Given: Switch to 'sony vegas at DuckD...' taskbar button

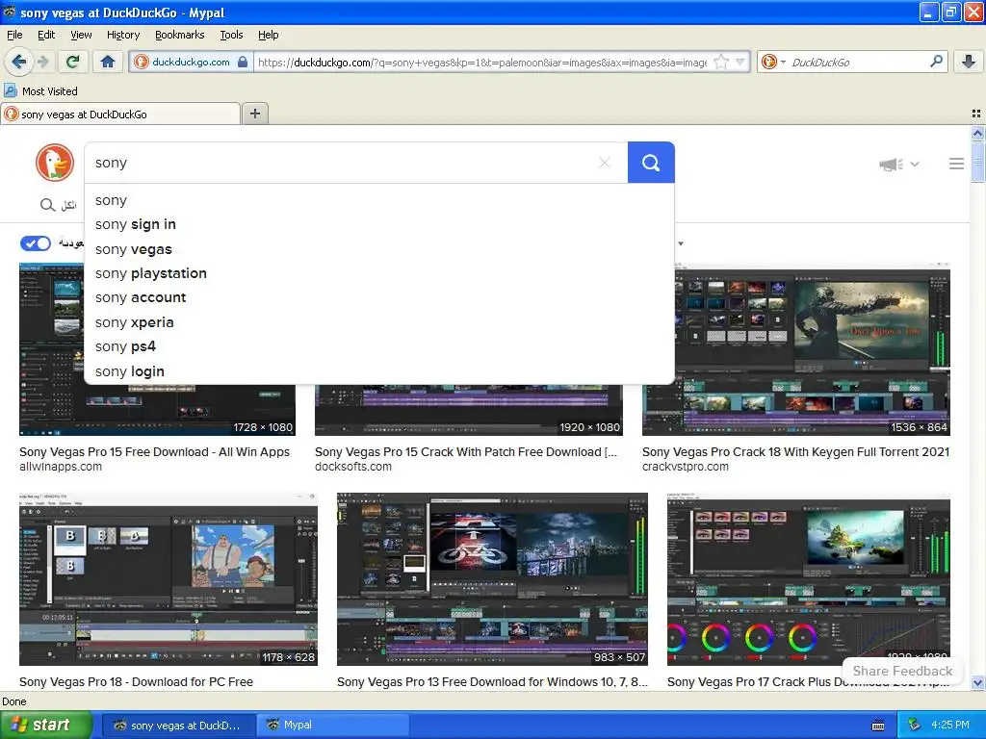Looking at the screenshot, I should [x=178, y=726].
